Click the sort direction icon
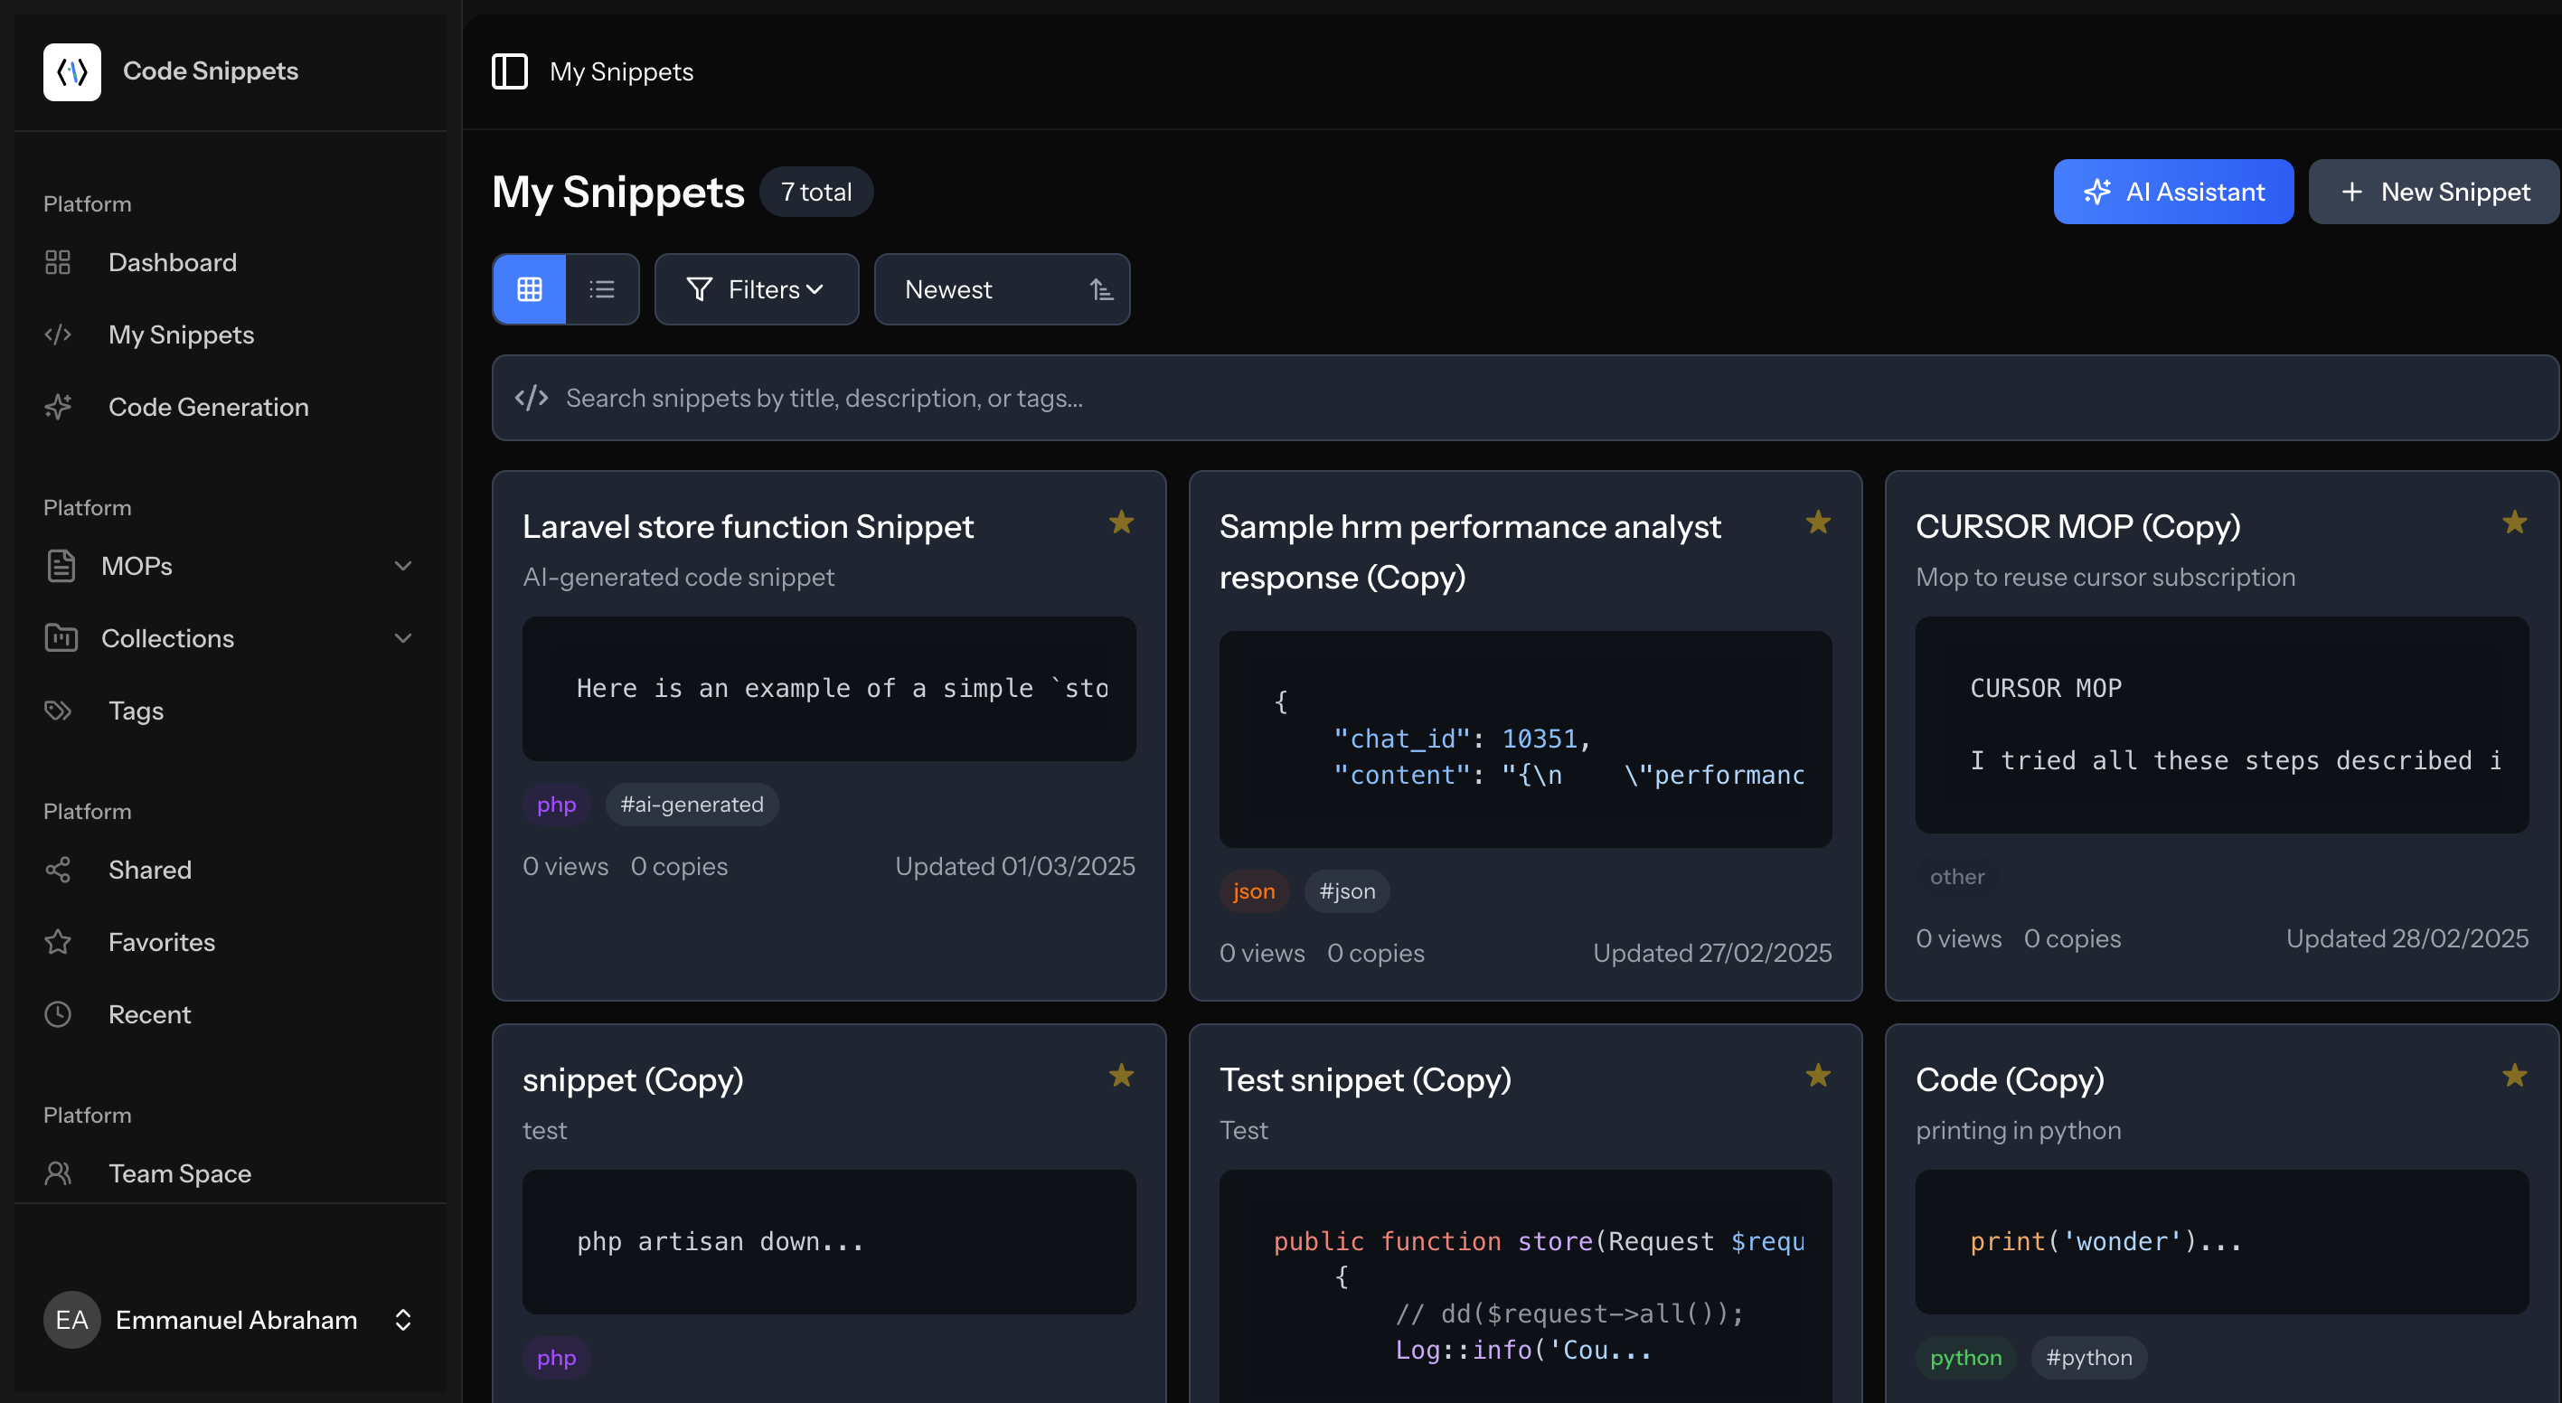2562x1403 pixels. (1100, 289)
